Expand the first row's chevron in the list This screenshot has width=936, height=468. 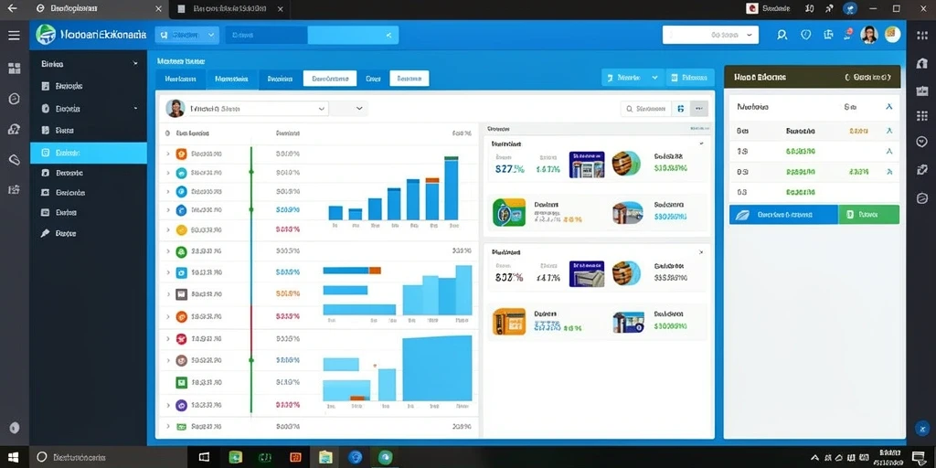[x=168, y=154]
